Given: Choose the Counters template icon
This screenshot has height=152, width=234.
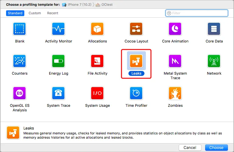Looking at the screenshot, I should point(19,61).
